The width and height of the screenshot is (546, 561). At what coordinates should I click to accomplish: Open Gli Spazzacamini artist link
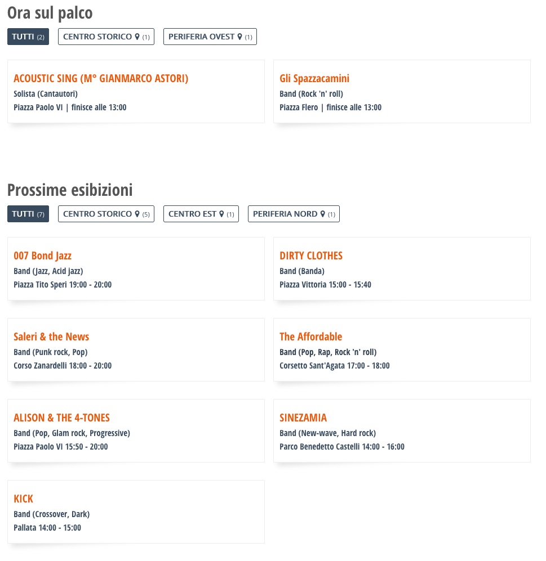(314, 78)
